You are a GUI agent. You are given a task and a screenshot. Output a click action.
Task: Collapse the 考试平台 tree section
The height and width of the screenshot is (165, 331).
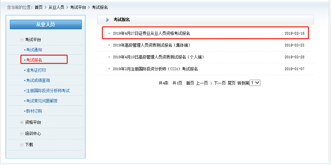pos(22,40)
